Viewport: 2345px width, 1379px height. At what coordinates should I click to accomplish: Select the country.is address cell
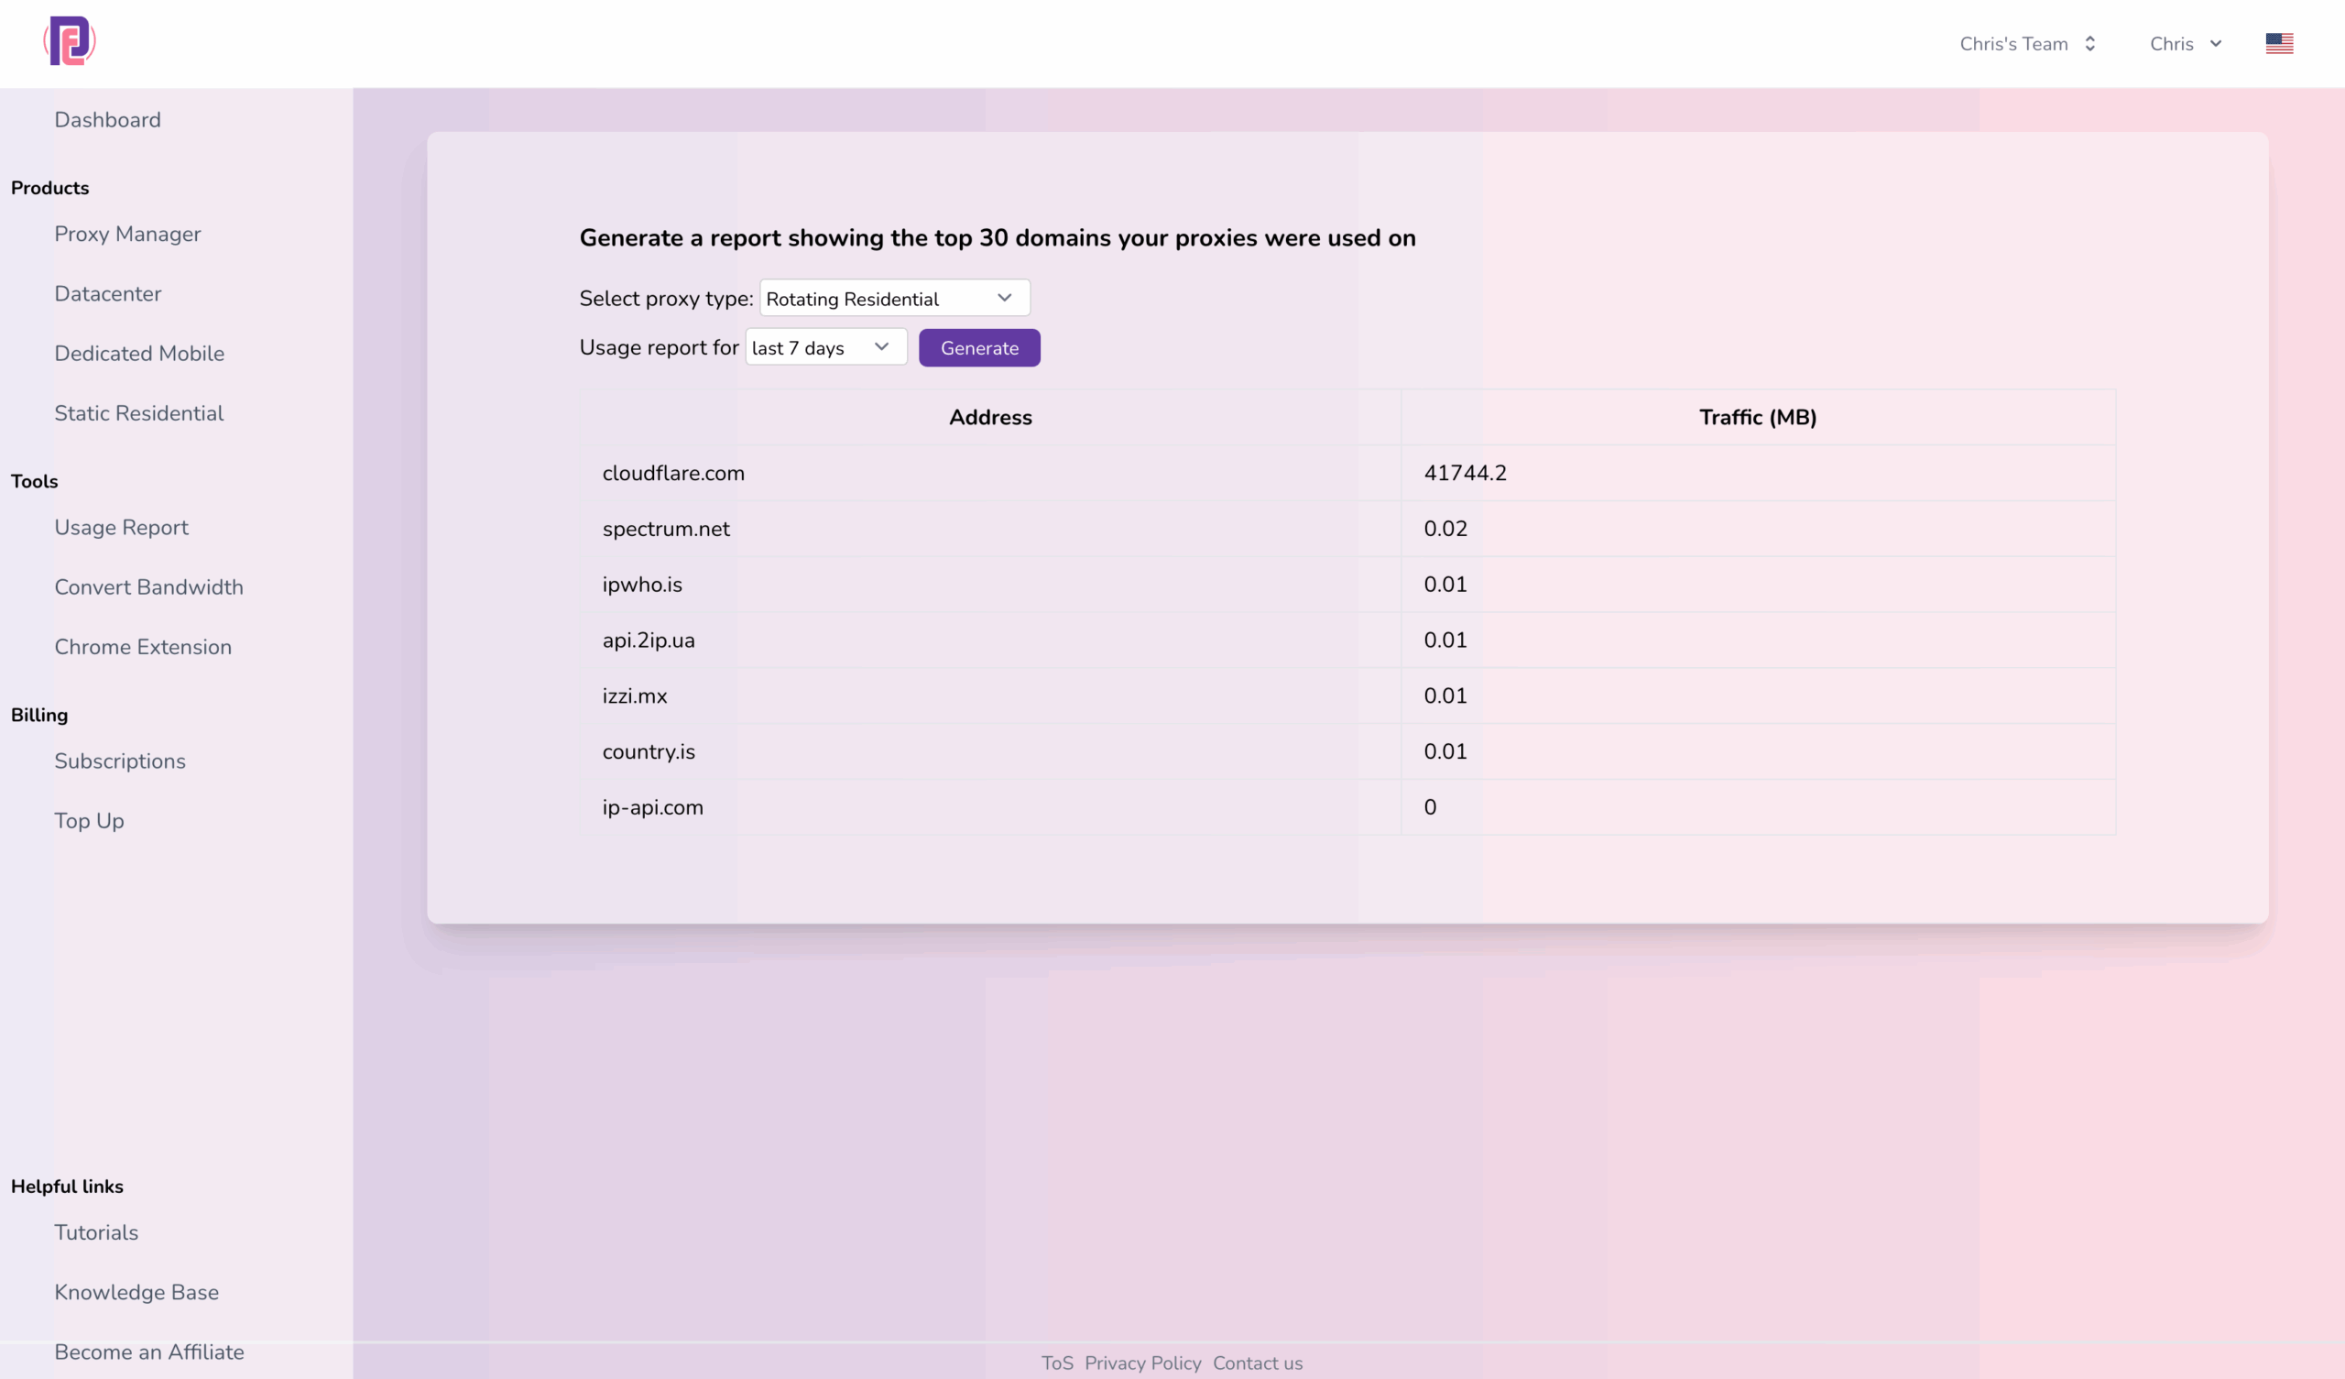(x=990, y=751)
